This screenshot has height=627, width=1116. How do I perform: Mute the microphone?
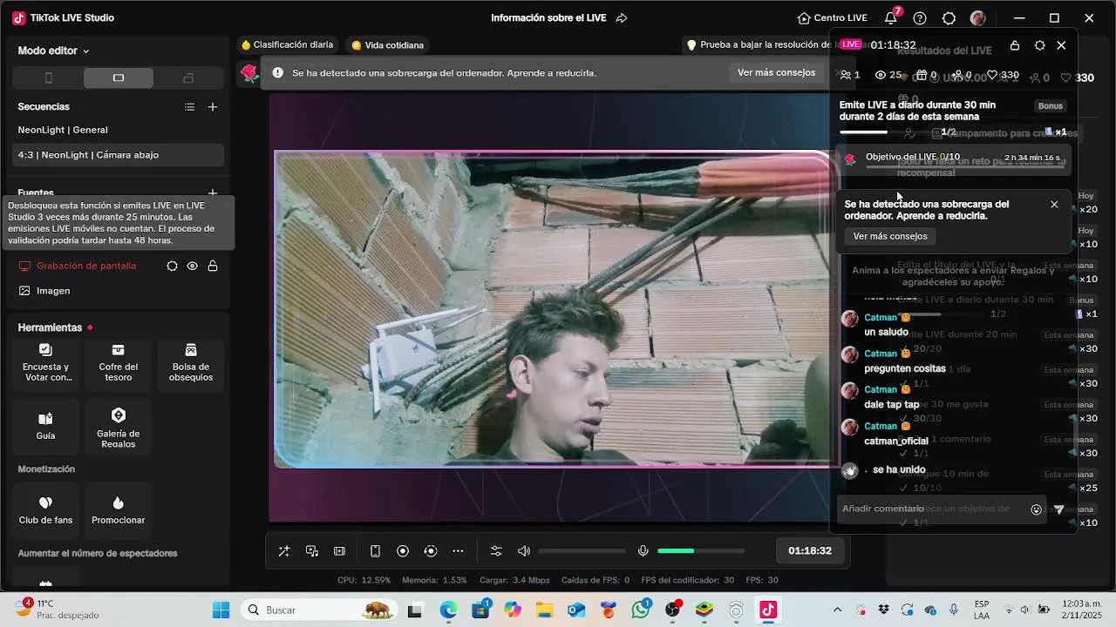pyautogui.click(x=643, y=551)
